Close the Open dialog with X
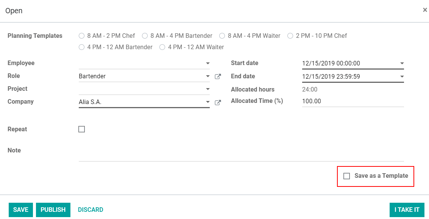The image size is (429, 219). click(425, 10)
